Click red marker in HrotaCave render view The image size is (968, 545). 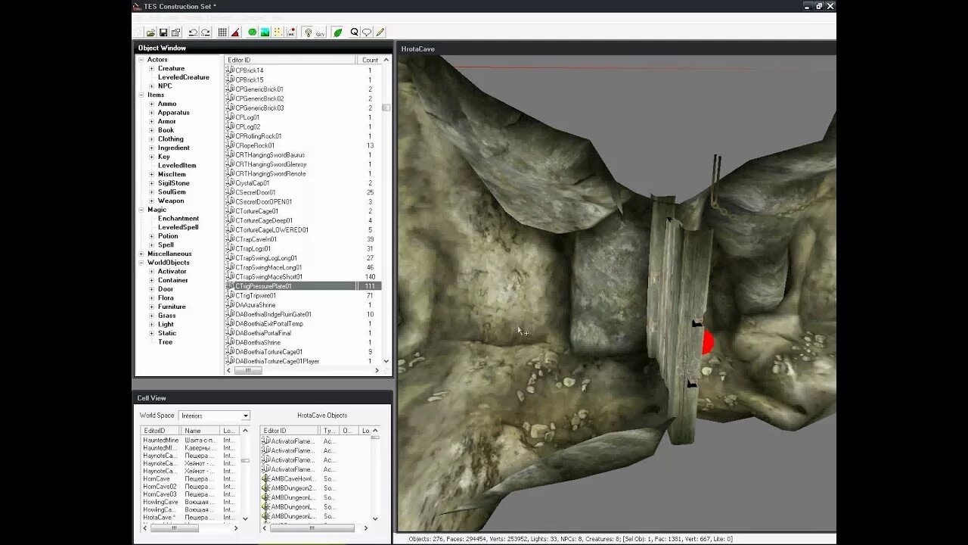707,341
